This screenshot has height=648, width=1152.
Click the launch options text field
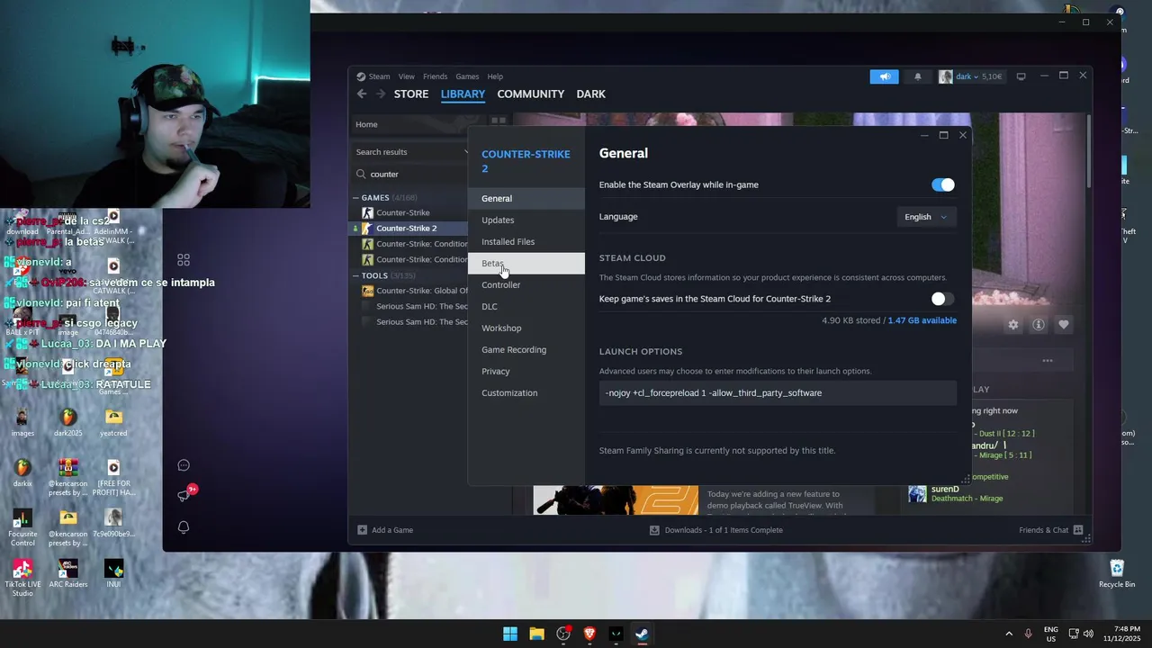[x=778, y=393]
